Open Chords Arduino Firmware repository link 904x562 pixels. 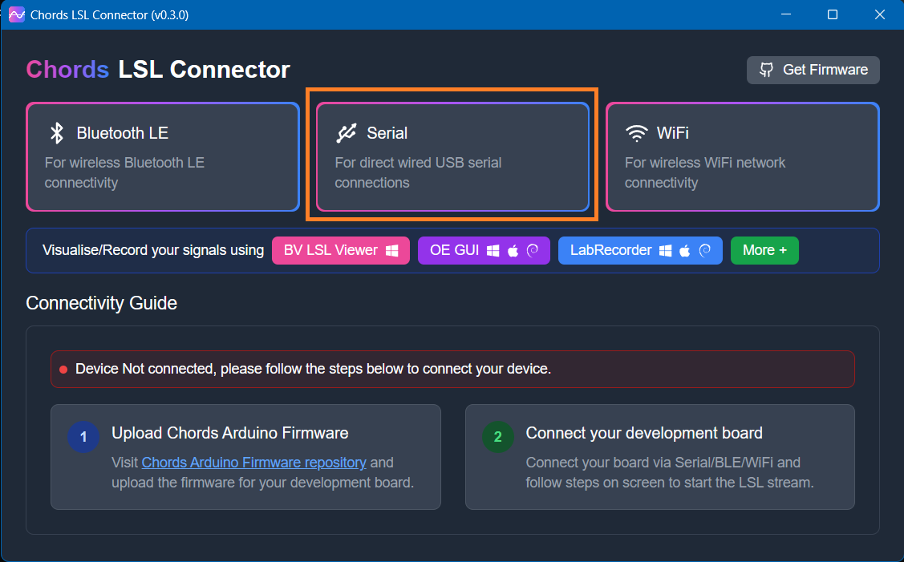pos(253,463)
